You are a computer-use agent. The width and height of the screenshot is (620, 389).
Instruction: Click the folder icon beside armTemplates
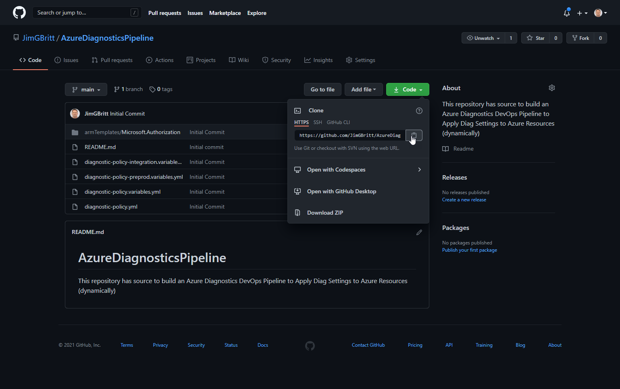(75, 132)
